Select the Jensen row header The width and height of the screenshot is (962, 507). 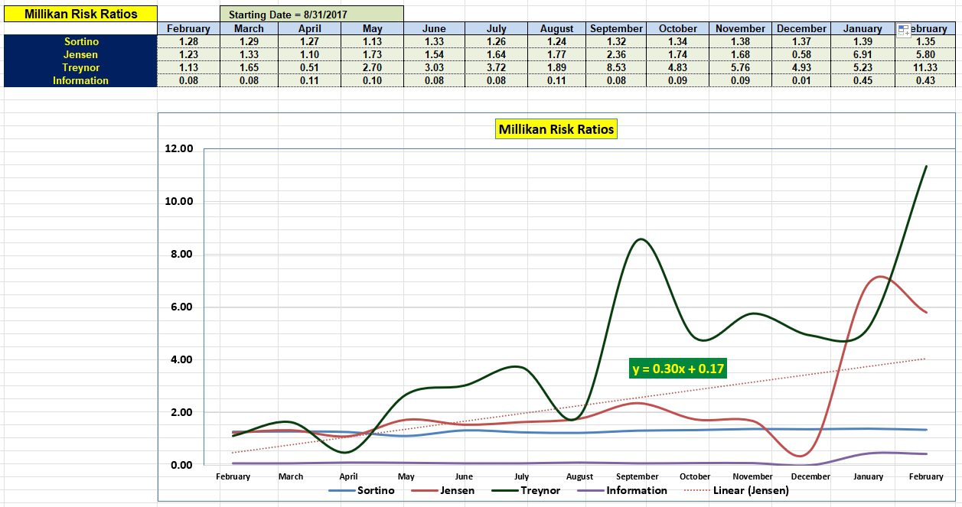(x=80, y=54)
